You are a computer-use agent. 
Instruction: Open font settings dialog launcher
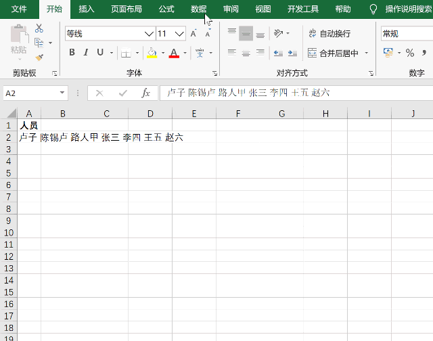(214, 73)
